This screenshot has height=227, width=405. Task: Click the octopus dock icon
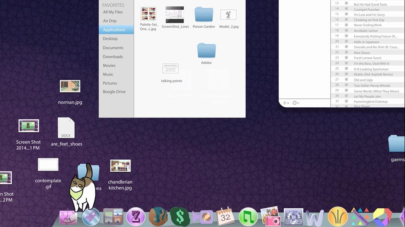[158, 217]
